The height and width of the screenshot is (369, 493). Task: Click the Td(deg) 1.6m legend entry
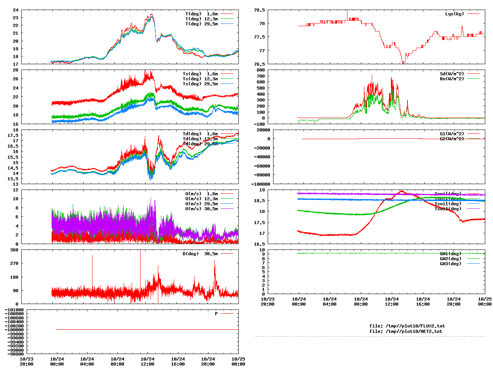click(200, 134)
